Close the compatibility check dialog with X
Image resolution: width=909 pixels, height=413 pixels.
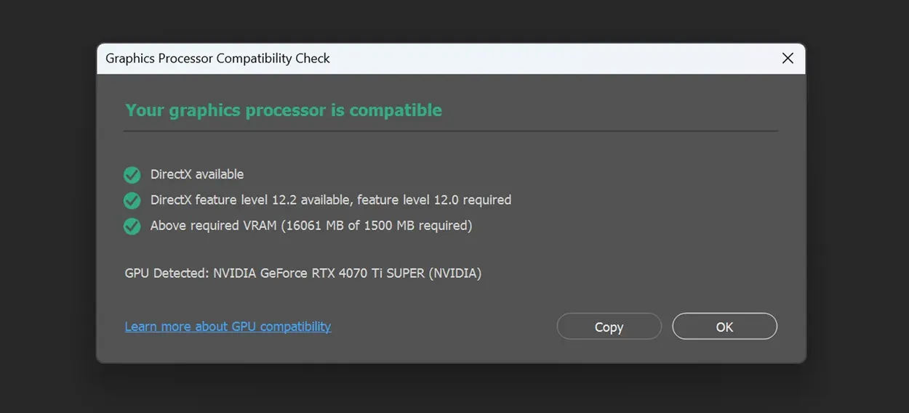point(788,58)
